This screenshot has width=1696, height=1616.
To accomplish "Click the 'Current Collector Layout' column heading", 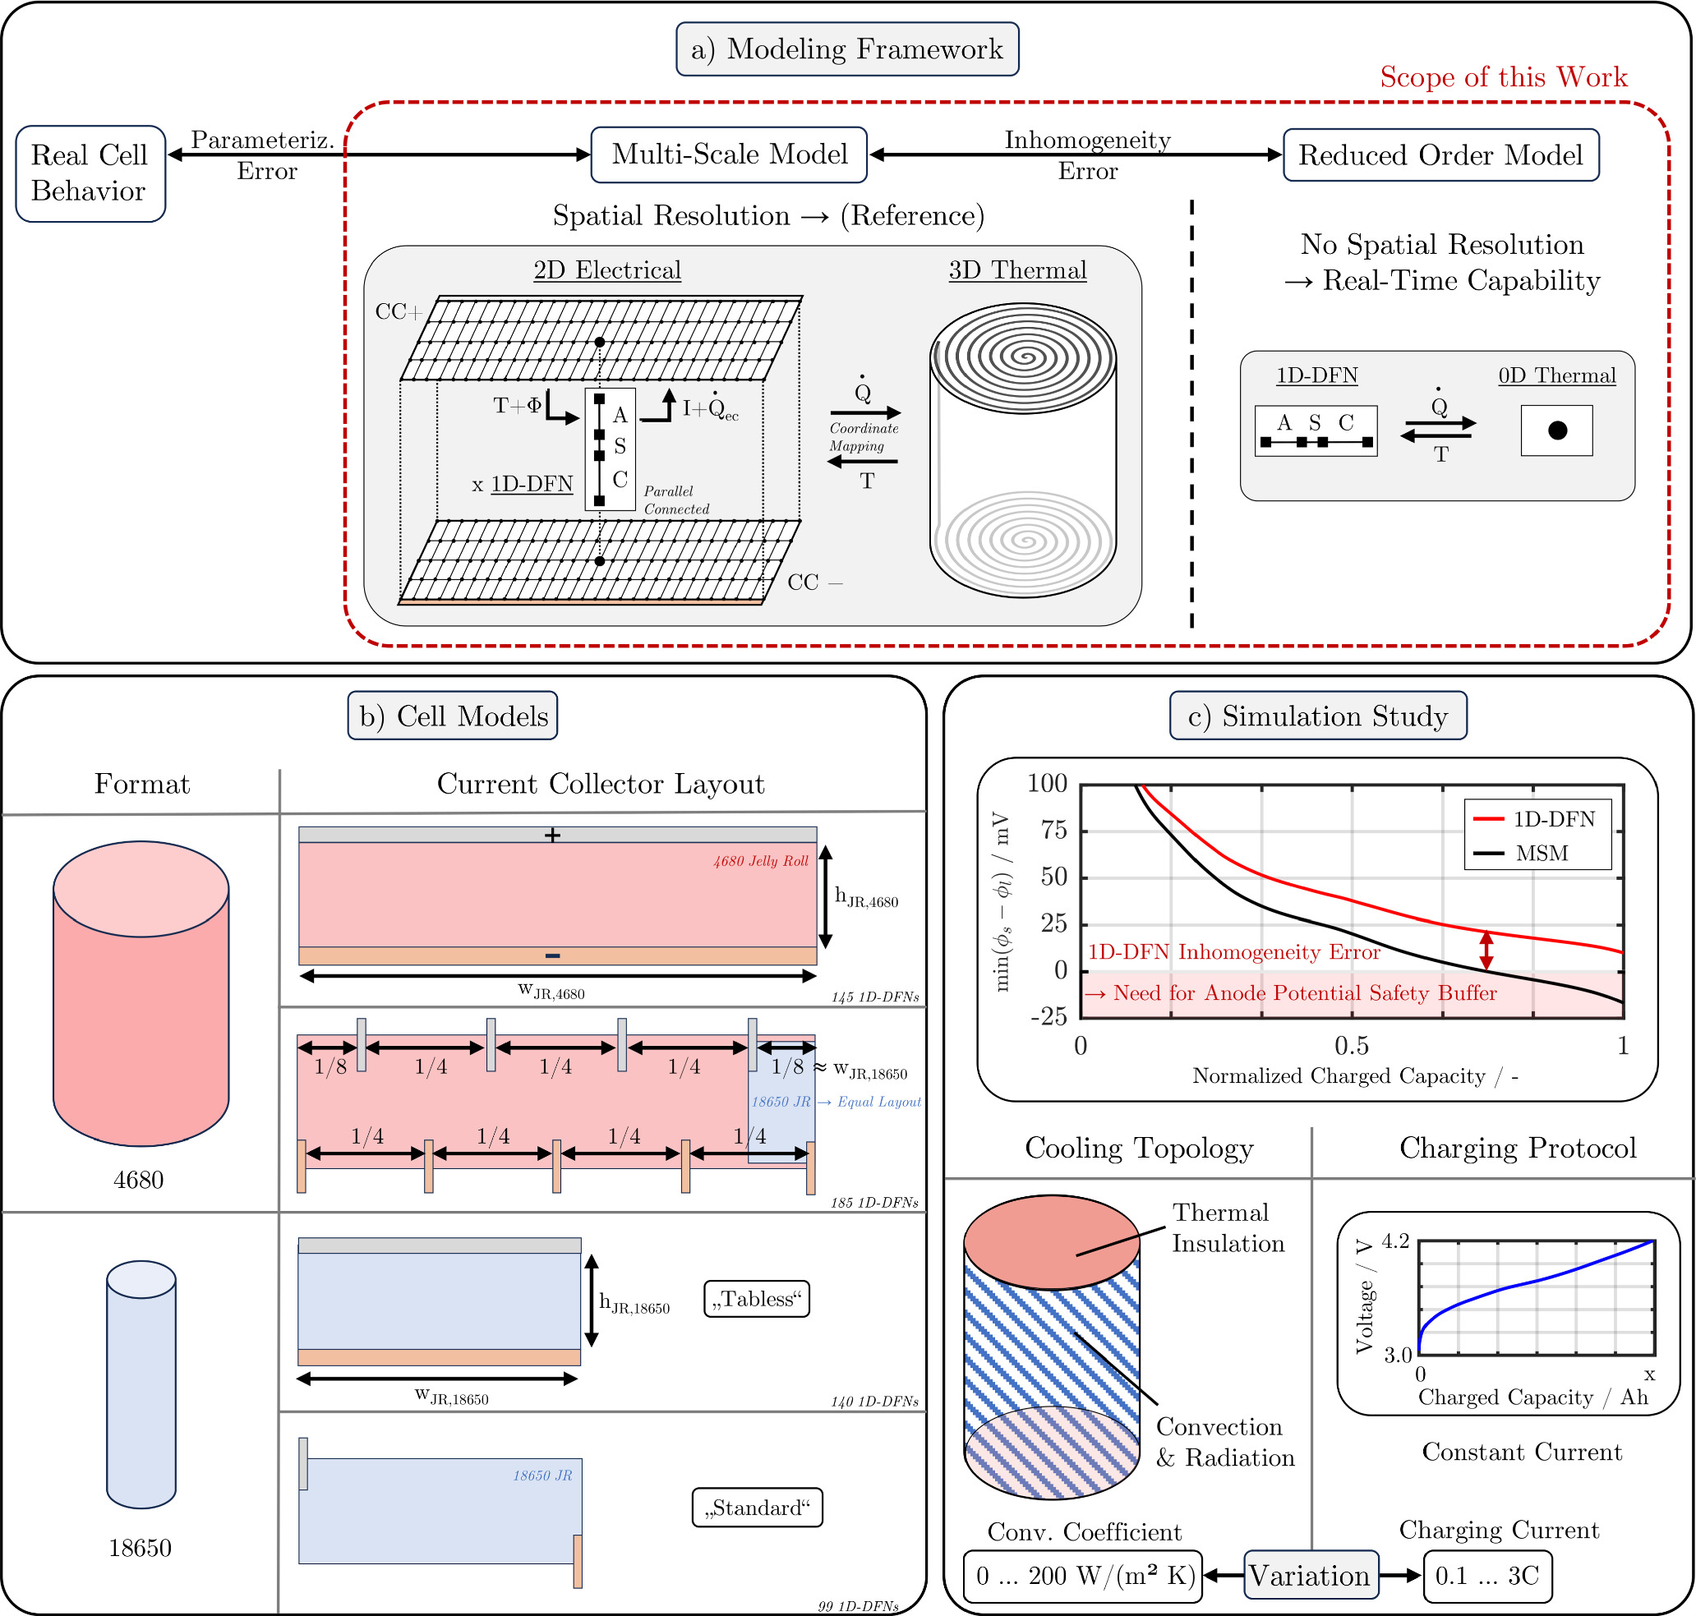I will tap(601, 784).
